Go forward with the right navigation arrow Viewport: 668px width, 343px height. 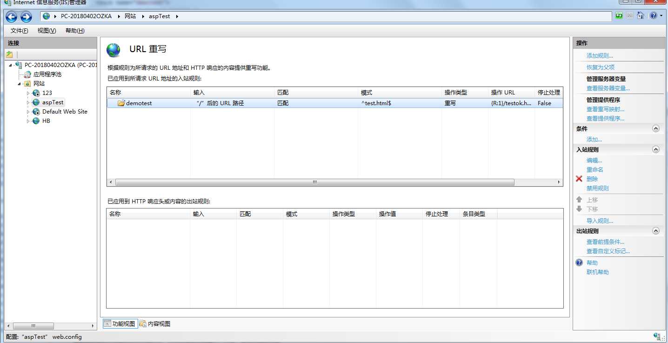click(x=26, y=17)
